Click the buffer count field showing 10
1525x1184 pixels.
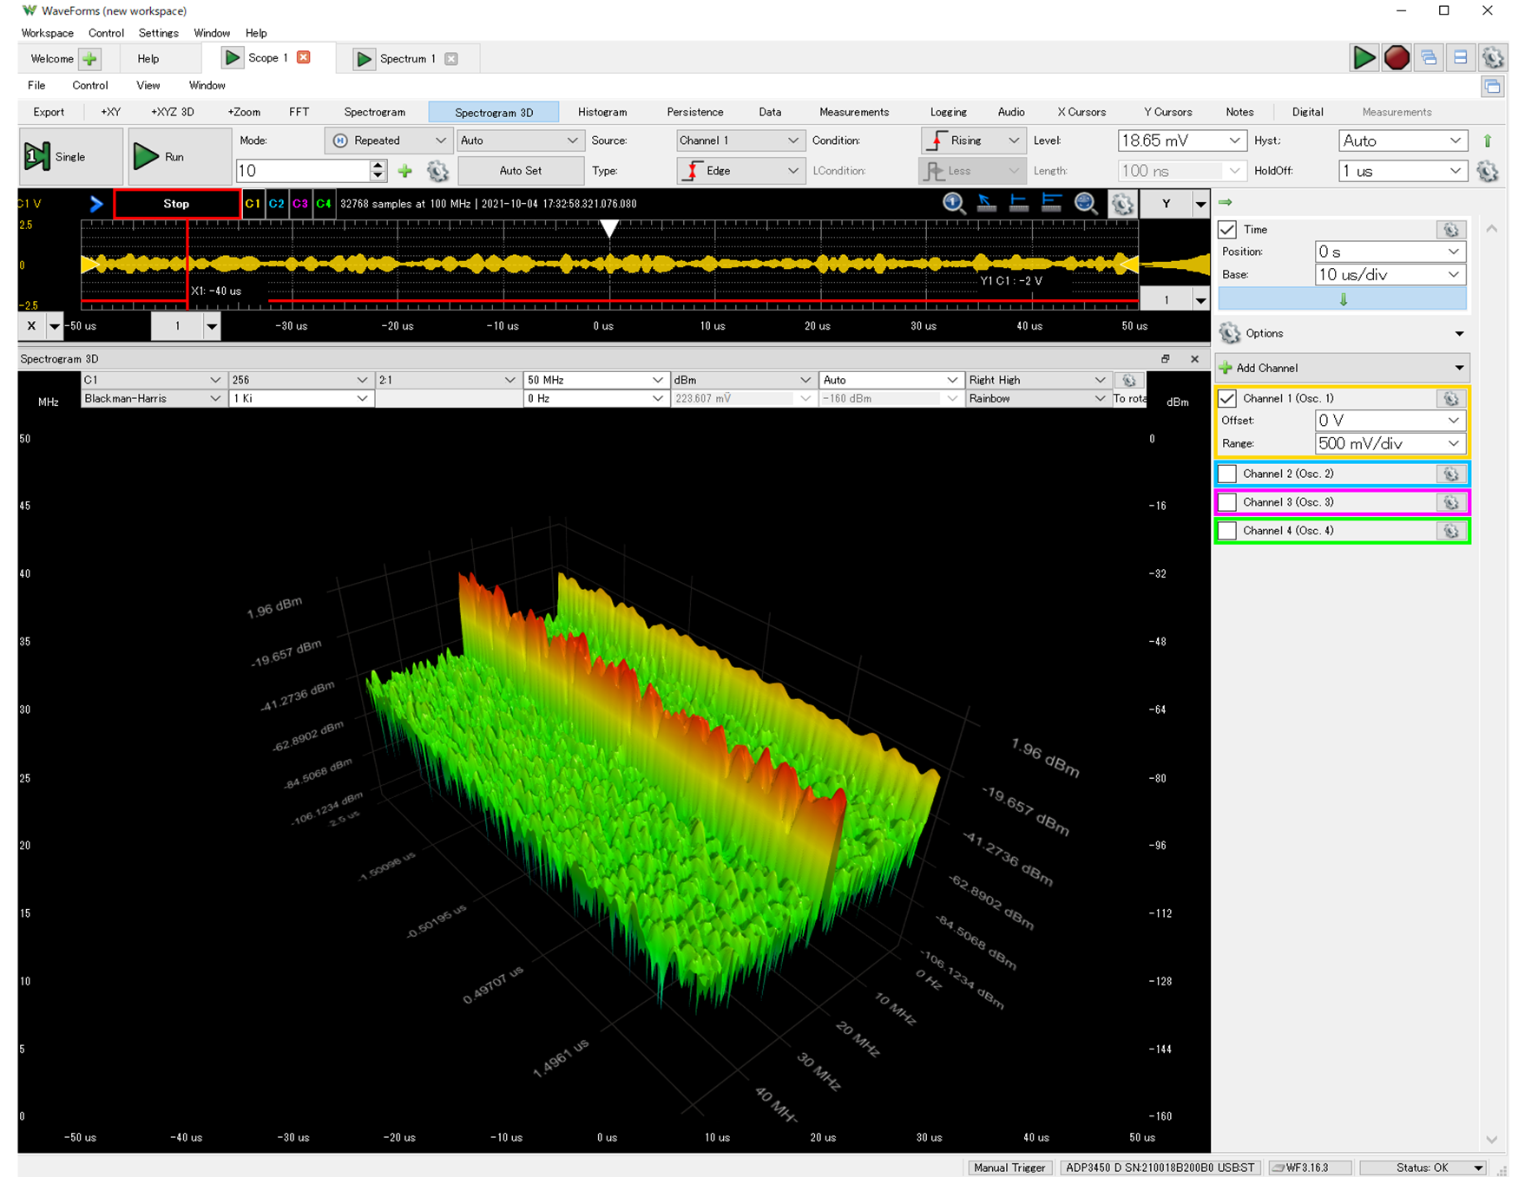(x=302, y=171)
